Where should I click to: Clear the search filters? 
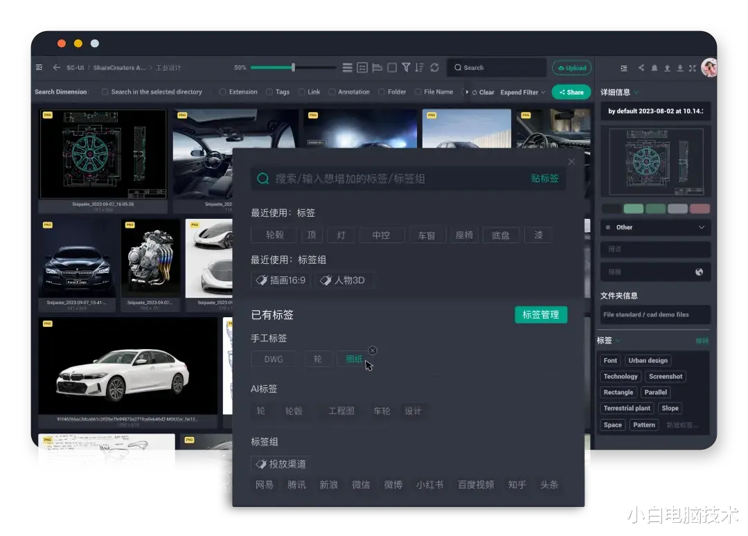click(x=483, y=93)
